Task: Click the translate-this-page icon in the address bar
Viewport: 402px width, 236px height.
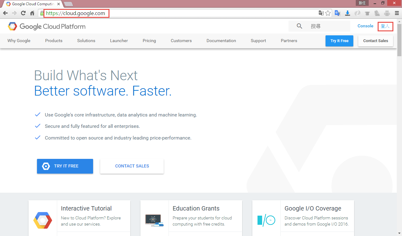Action: point(321,13)
